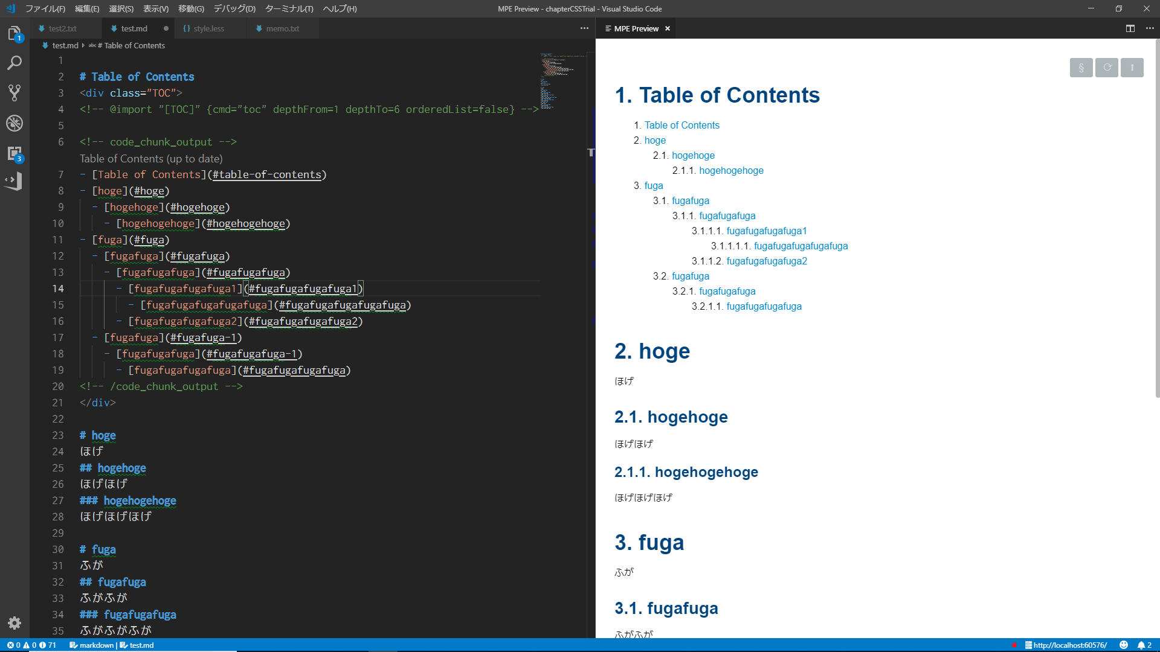
Task: Open the ターミナル menu
Action: click(x=291, y=9)
